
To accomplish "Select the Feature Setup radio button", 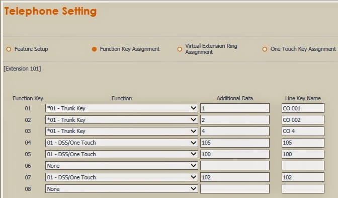I will point(9,49).
